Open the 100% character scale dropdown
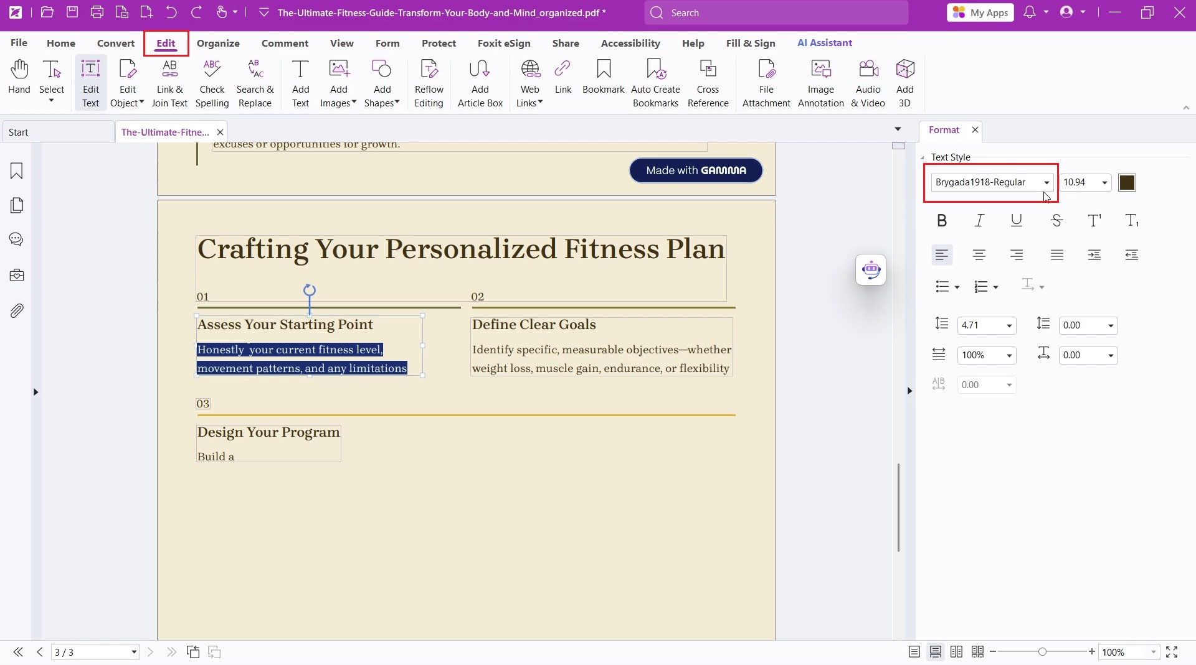 click(1009, 356)
